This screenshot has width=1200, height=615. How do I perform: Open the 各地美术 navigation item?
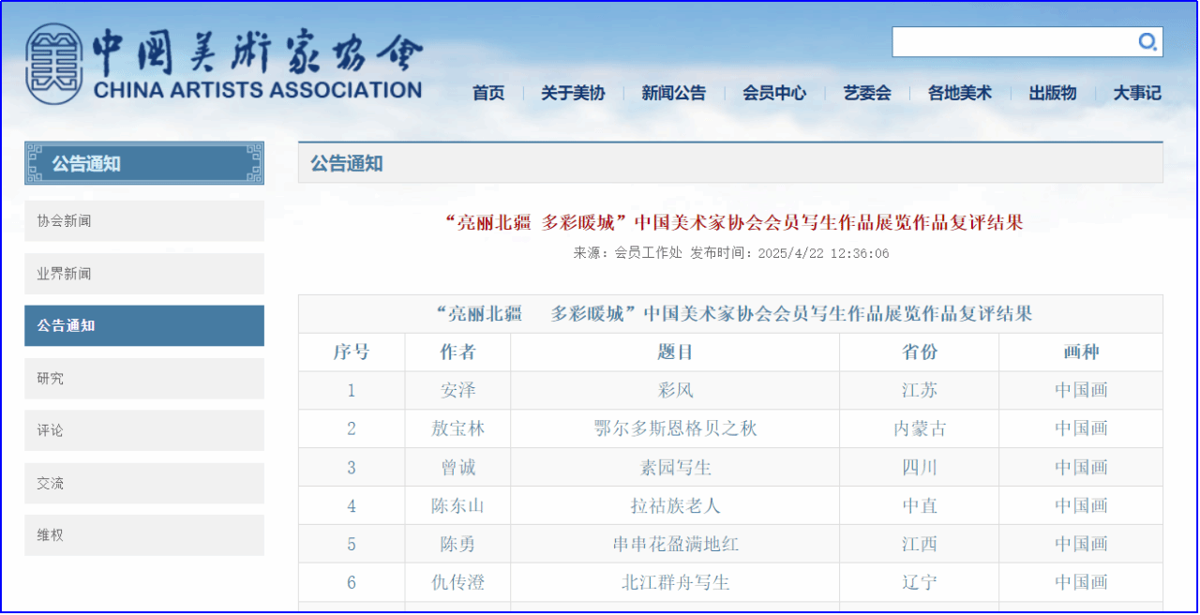(x=959, y=93)
